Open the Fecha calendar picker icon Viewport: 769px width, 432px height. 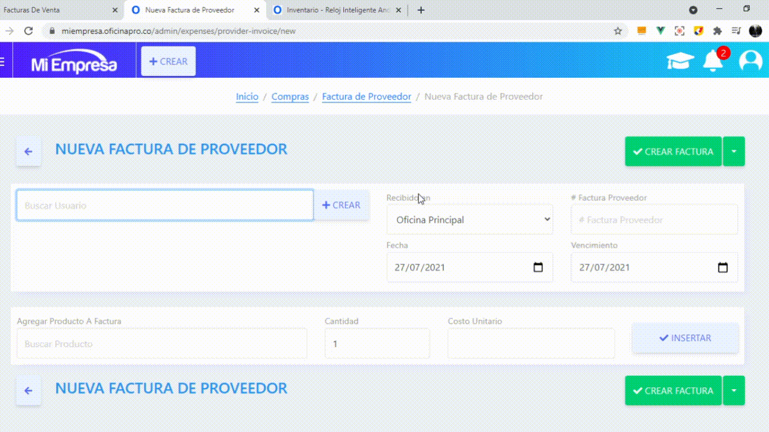click(x=538, y=267)
